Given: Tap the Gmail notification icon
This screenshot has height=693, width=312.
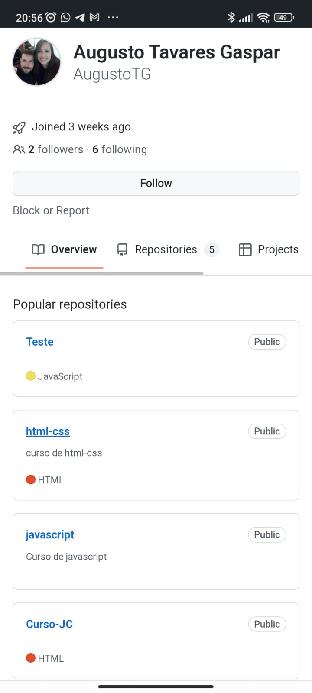Looking at the screenshot, I should pyautogui.click(x=94, y=17).
